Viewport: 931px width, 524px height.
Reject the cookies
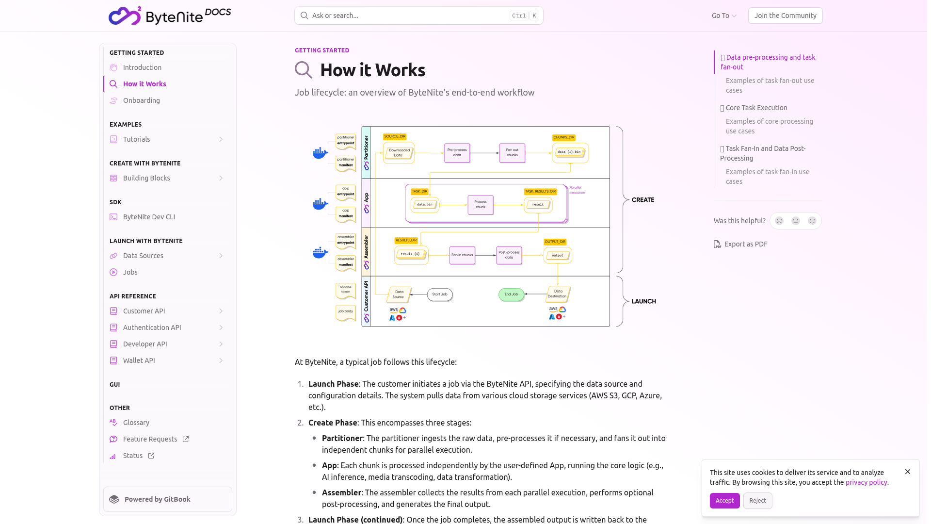[x=757, y=501]
